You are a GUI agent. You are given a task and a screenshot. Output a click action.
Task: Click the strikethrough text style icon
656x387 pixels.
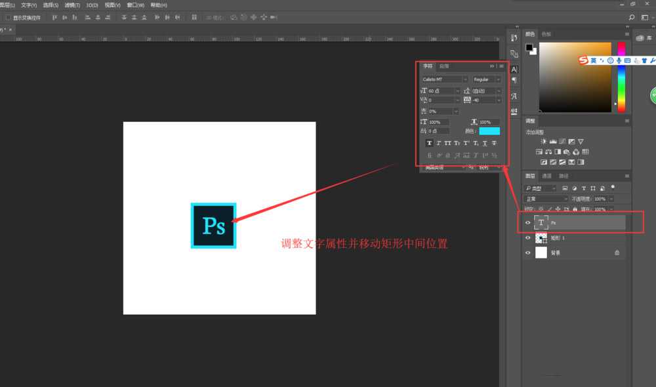point(494,143)
